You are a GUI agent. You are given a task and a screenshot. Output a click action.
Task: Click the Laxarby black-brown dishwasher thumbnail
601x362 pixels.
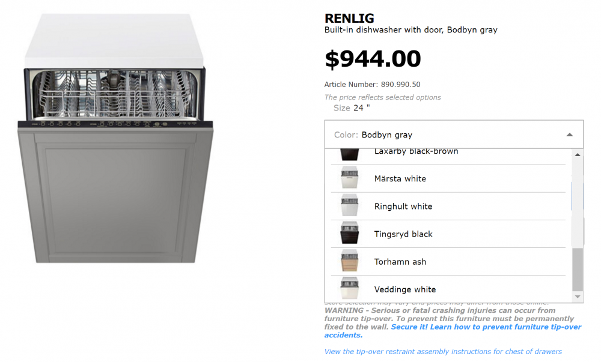tap(350, 154)
